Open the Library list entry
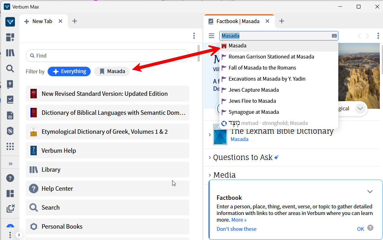The width and height of the screenshot is (383, 240). 107,169
